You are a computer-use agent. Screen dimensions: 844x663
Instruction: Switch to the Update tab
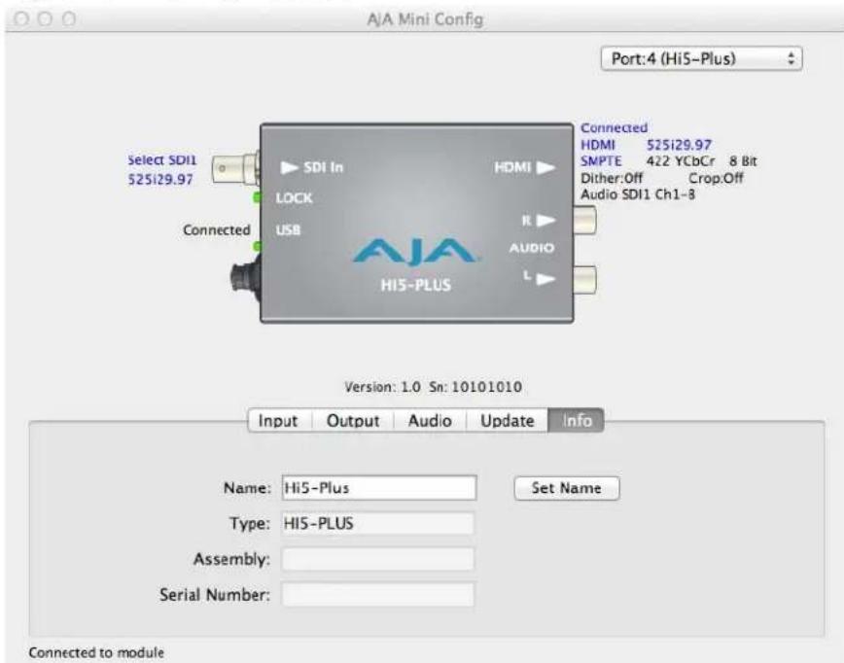tap(507, 420)
